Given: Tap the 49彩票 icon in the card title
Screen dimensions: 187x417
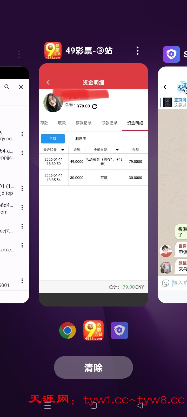Looking at the screenshot, I should (53, 51).
